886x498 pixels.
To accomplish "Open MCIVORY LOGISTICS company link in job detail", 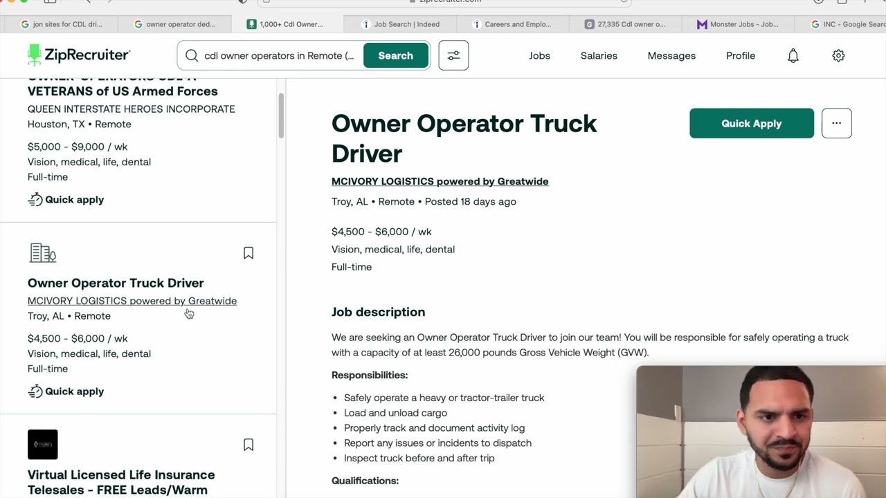I will point(440,181).
